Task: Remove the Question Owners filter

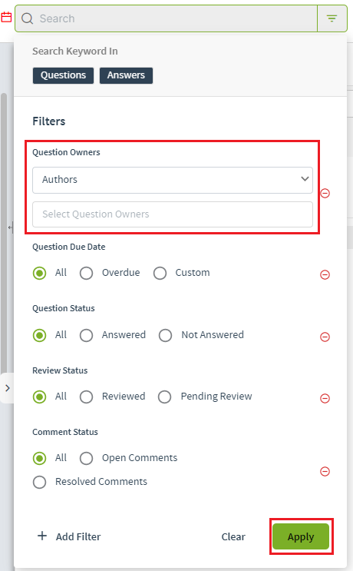Action: coord(325,193)
